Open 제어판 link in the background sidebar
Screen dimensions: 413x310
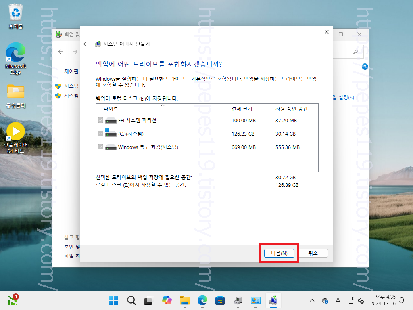point(71,71)
